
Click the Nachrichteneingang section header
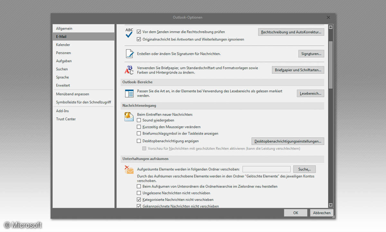(x=223, y=106)
